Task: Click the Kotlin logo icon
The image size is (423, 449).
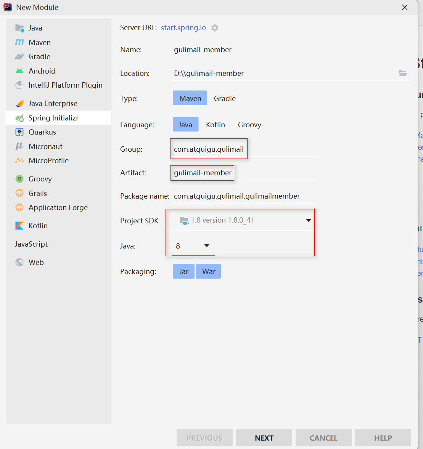Action: tap(19, 226)
